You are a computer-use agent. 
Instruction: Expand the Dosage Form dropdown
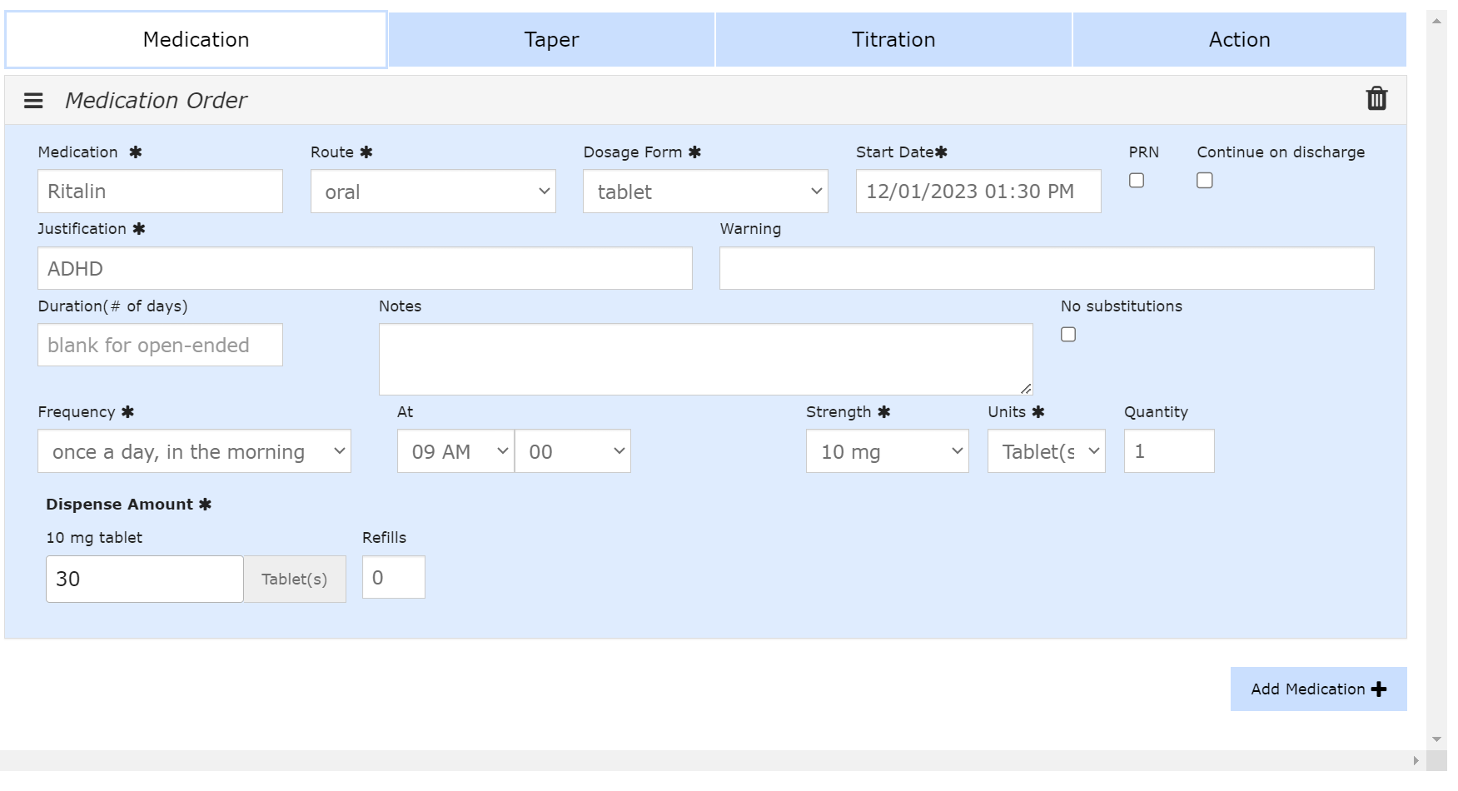point(705,192)
